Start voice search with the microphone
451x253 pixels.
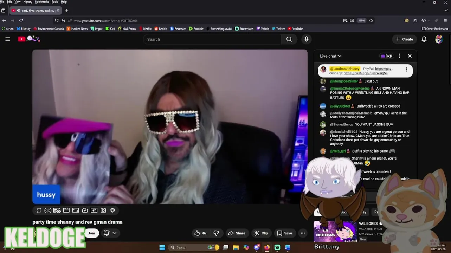[307, 39]
